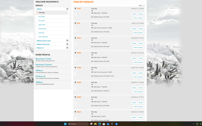Click the GPU icon next to RTX 4060 Ti 8 GB
This screenshot has height=126, width=202.
pos(92,76)
